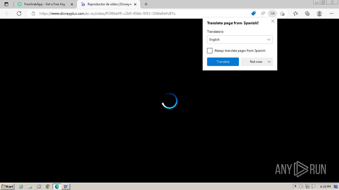Dismiss the translate popup

pyautogui.click(x=273, y=21)
